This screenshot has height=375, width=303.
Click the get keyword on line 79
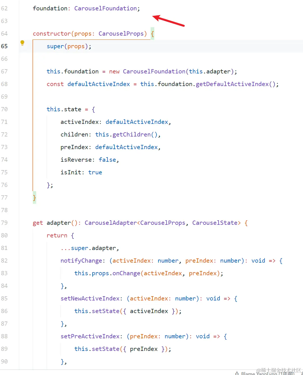[38, 223]
